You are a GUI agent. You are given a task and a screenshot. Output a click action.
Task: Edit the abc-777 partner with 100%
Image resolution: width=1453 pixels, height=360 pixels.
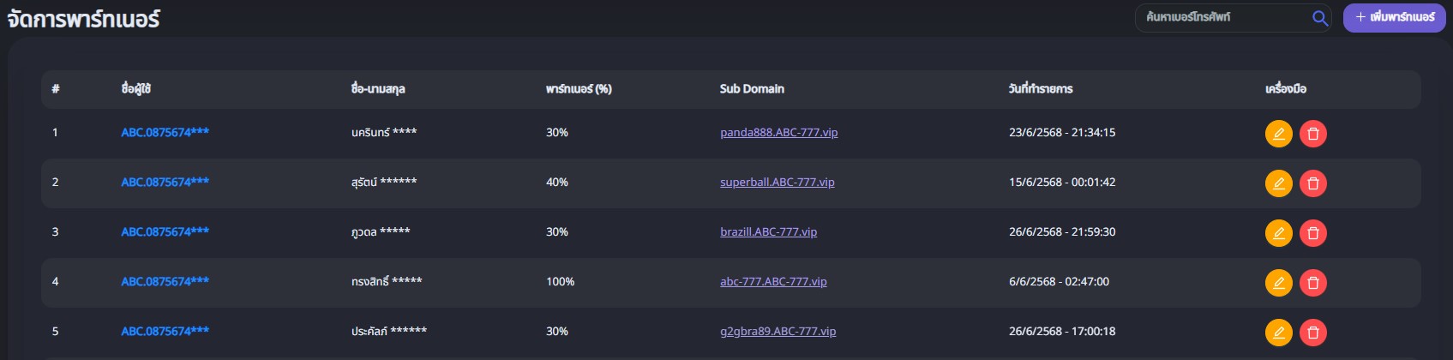(1278, 283)
